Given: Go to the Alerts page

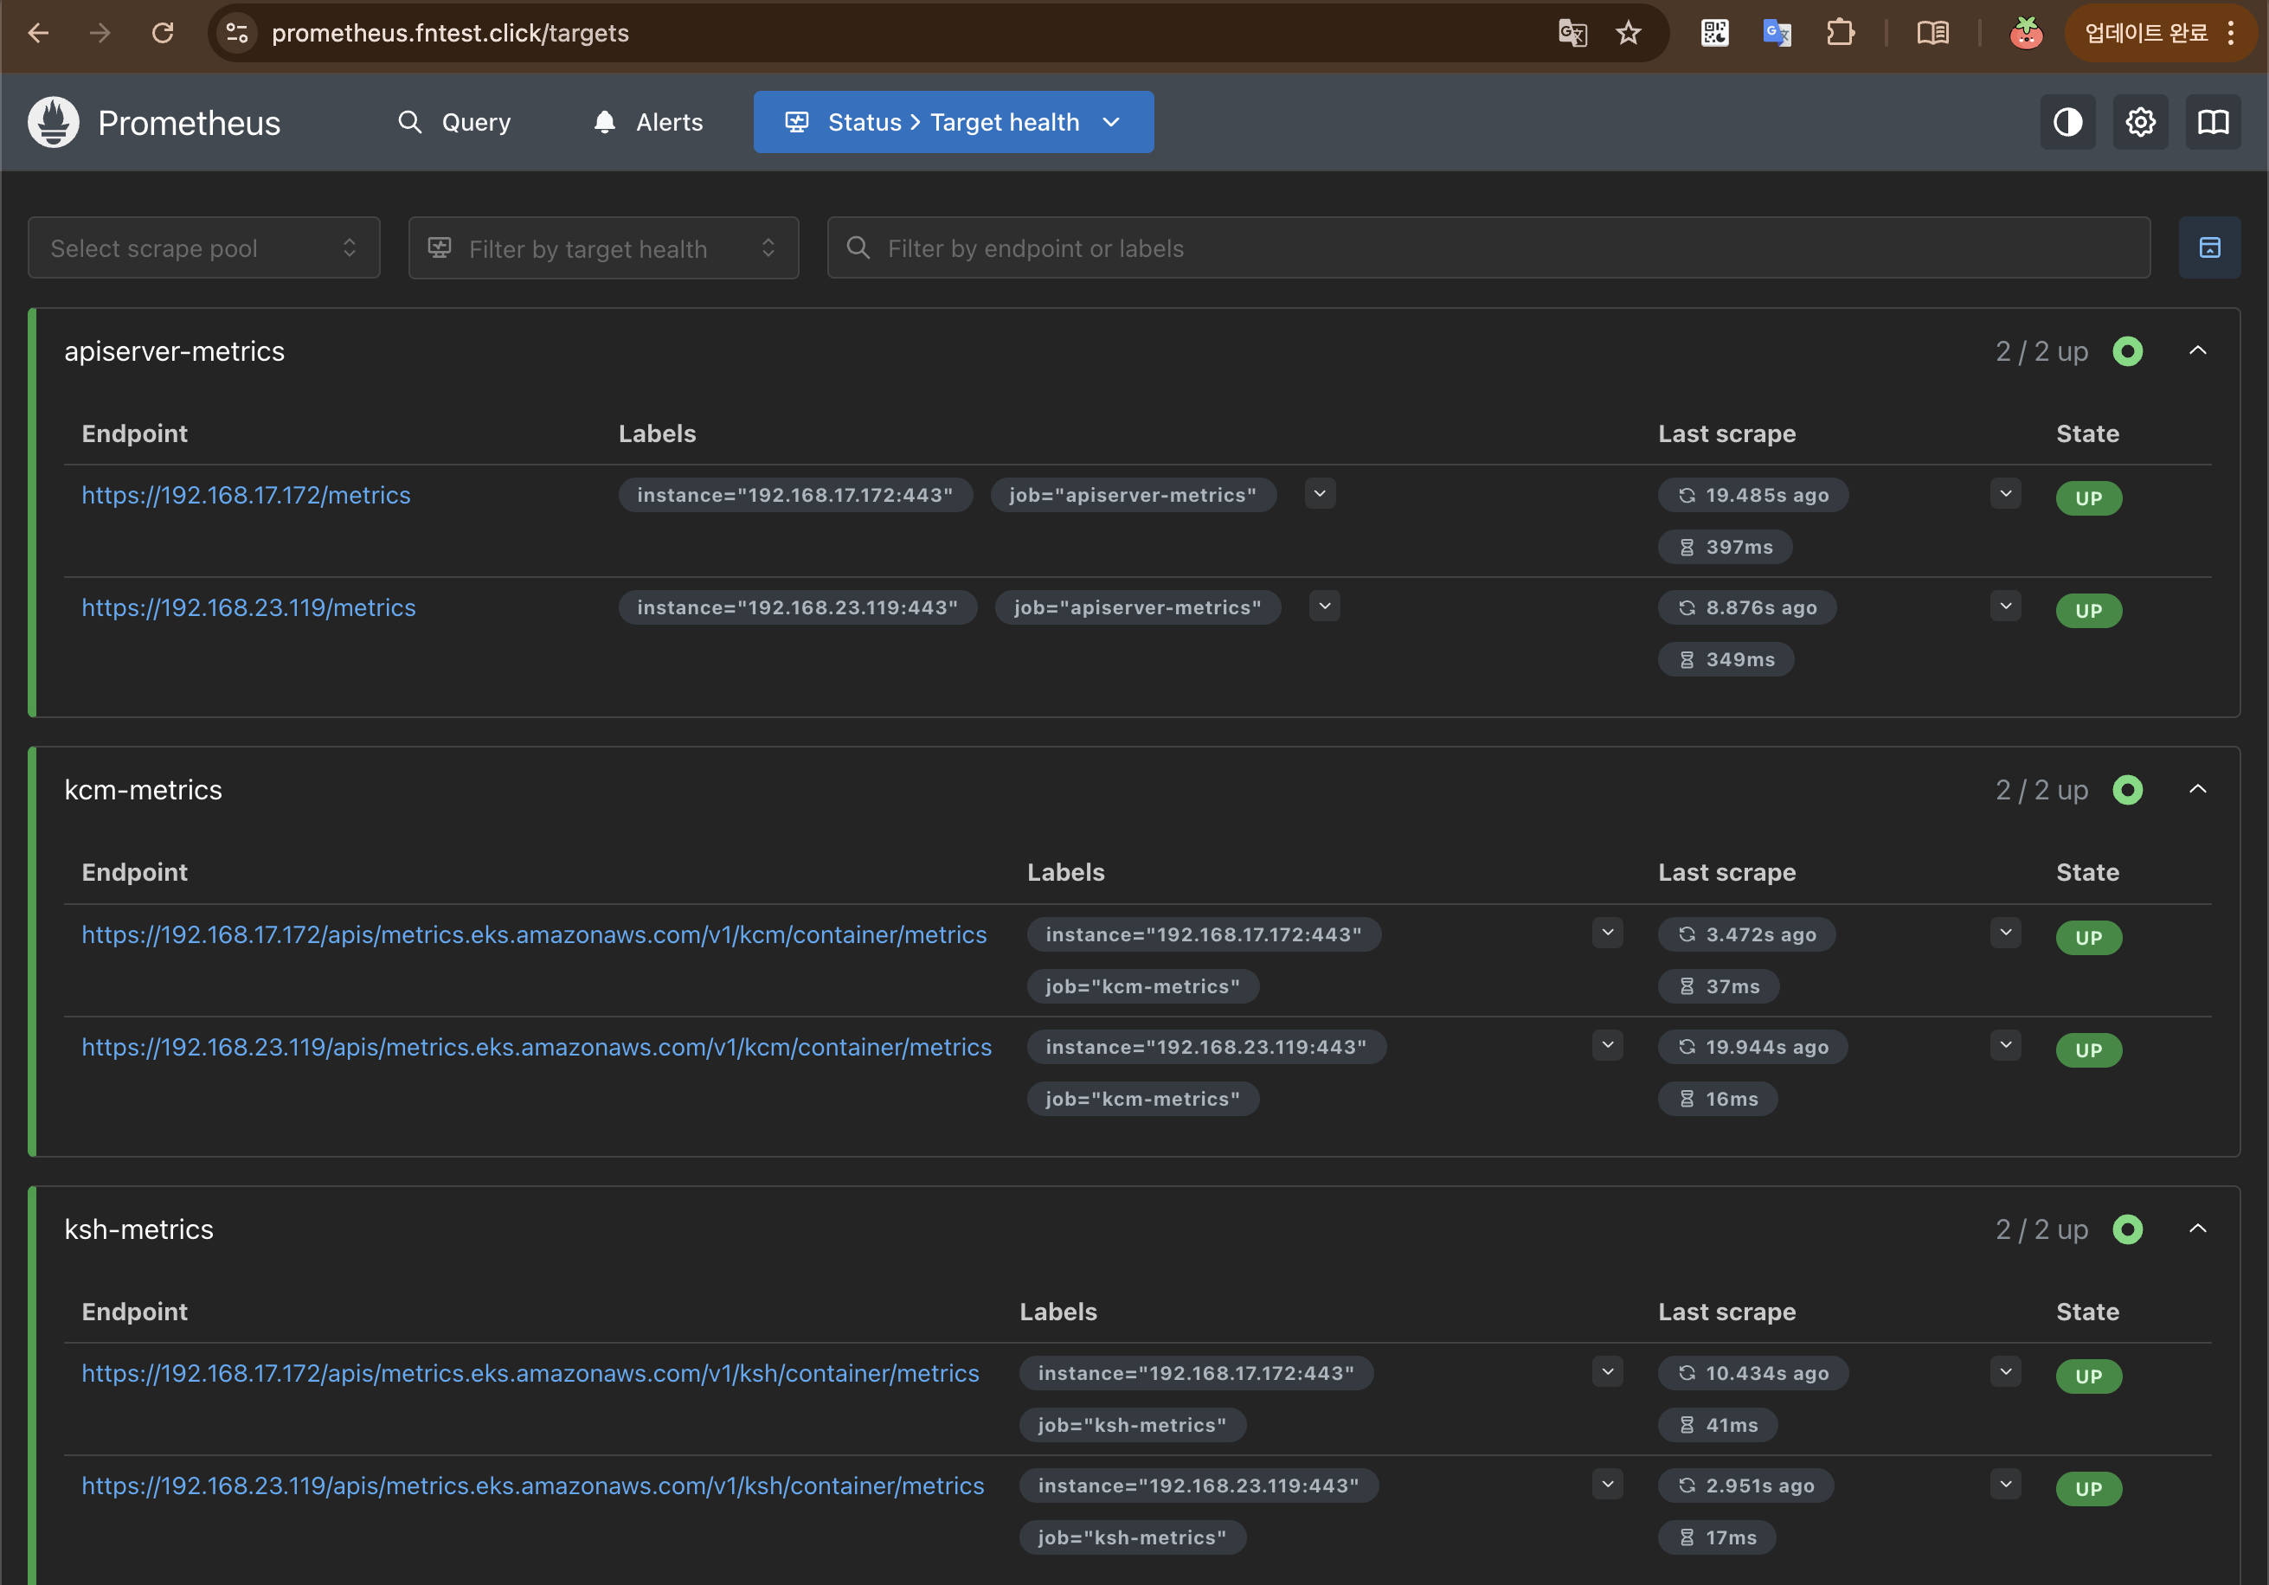Looking at the screenshot, I should point(648,123).
